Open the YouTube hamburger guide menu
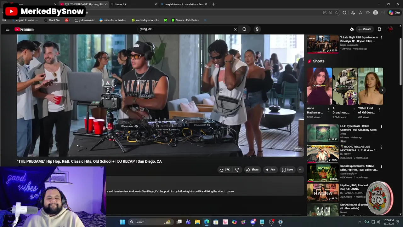Image resolution: width=403 pixels, height=227 pixels. [x=8, y=29]
